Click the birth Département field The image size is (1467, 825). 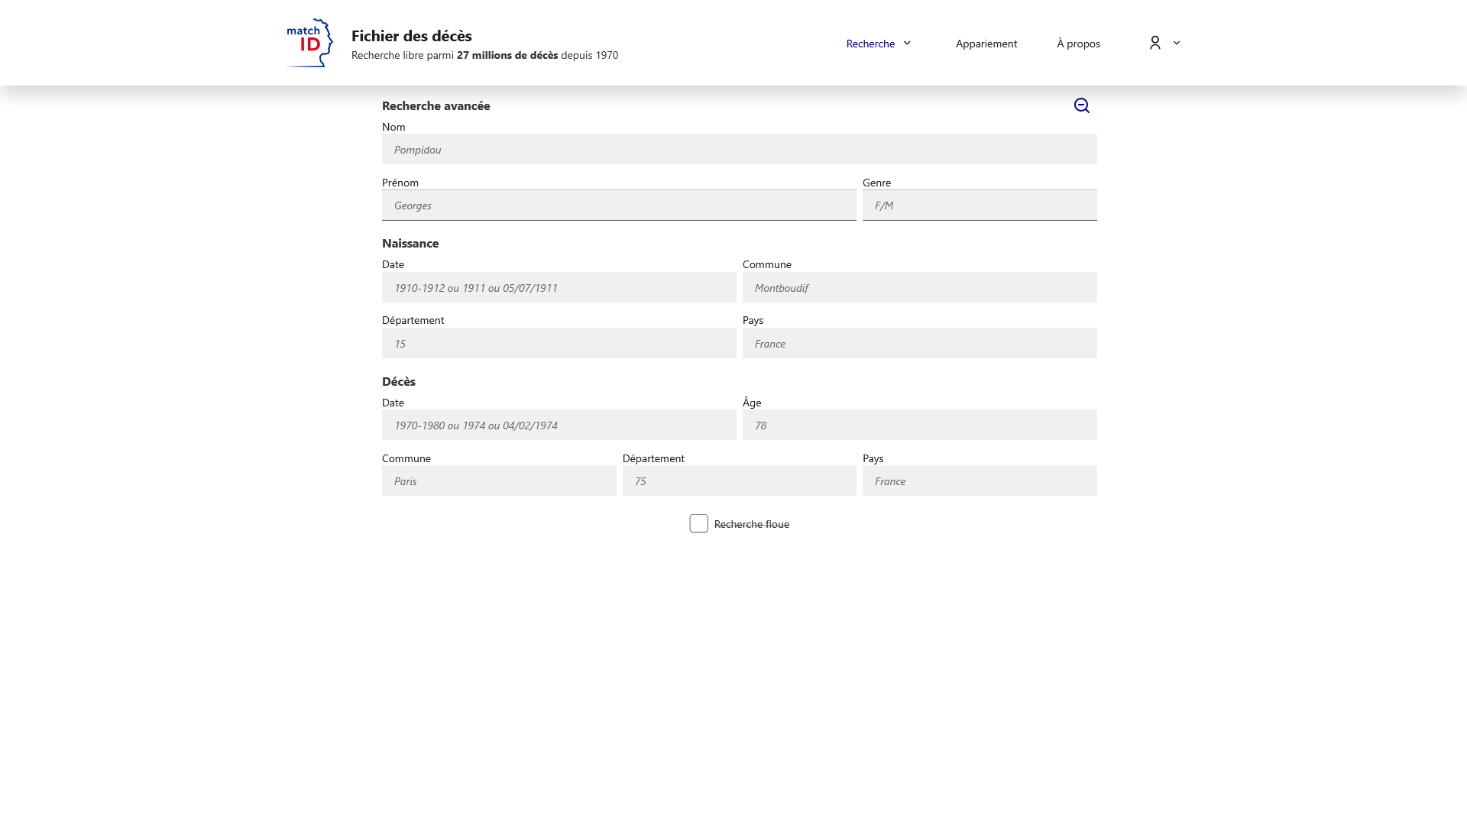tap(559, 343)
